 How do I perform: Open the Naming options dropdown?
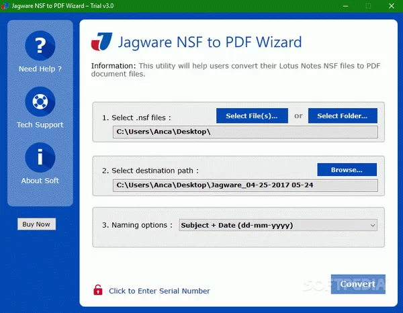(x=278, y=225)
